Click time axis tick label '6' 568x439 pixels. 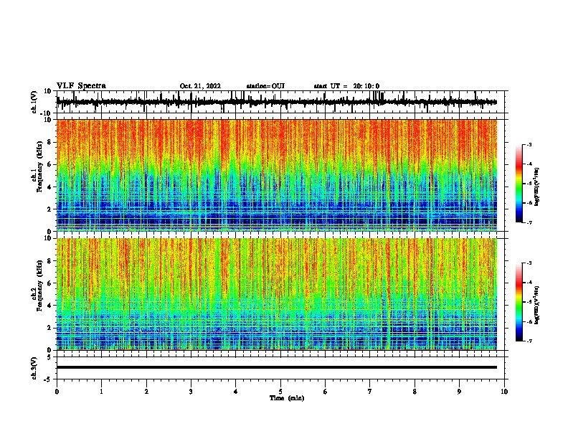tap(326, 392)
